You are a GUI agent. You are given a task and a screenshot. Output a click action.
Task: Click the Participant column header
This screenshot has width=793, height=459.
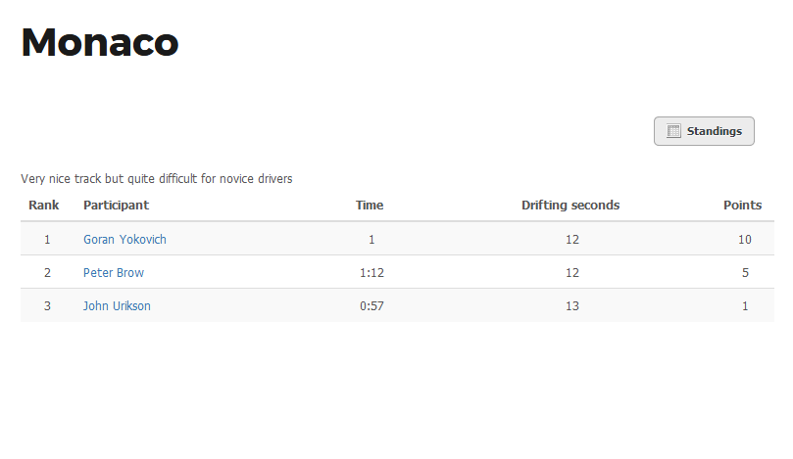[x=116, y=205]
